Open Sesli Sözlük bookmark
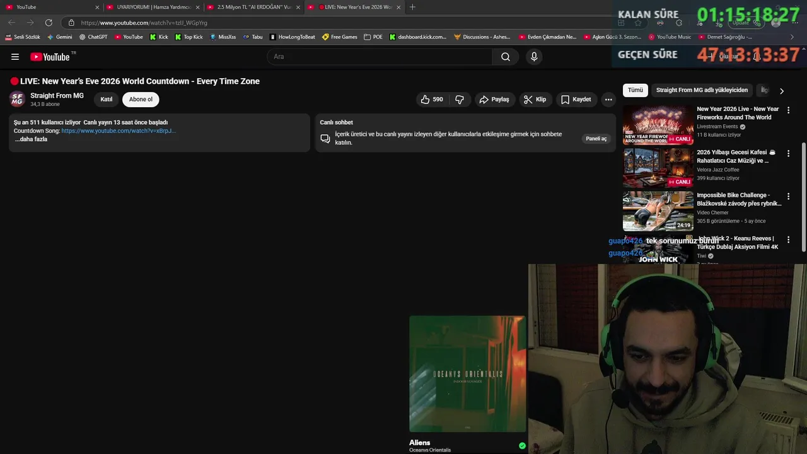807x454 pixels. point(23,37)
